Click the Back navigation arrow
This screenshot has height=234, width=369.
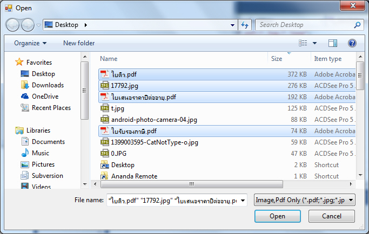[12, 25]
